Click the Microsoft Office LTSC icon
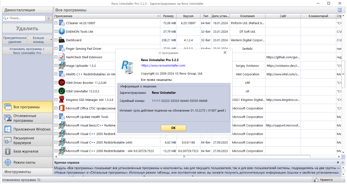The height and width of the screenshot is (184, 347). click(62, 108)
